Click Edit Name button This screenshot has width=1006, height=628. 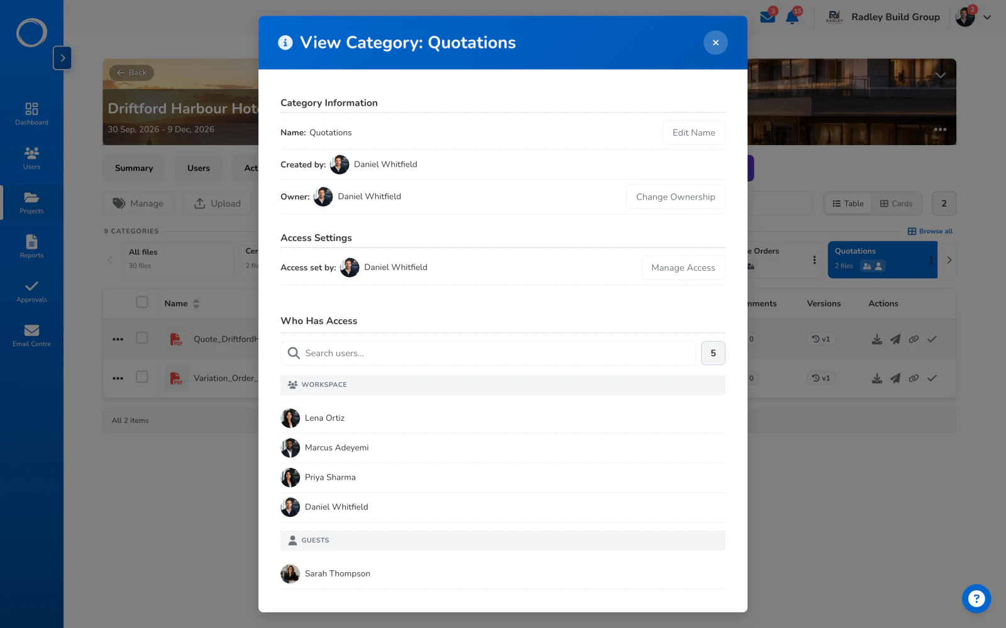694,133
